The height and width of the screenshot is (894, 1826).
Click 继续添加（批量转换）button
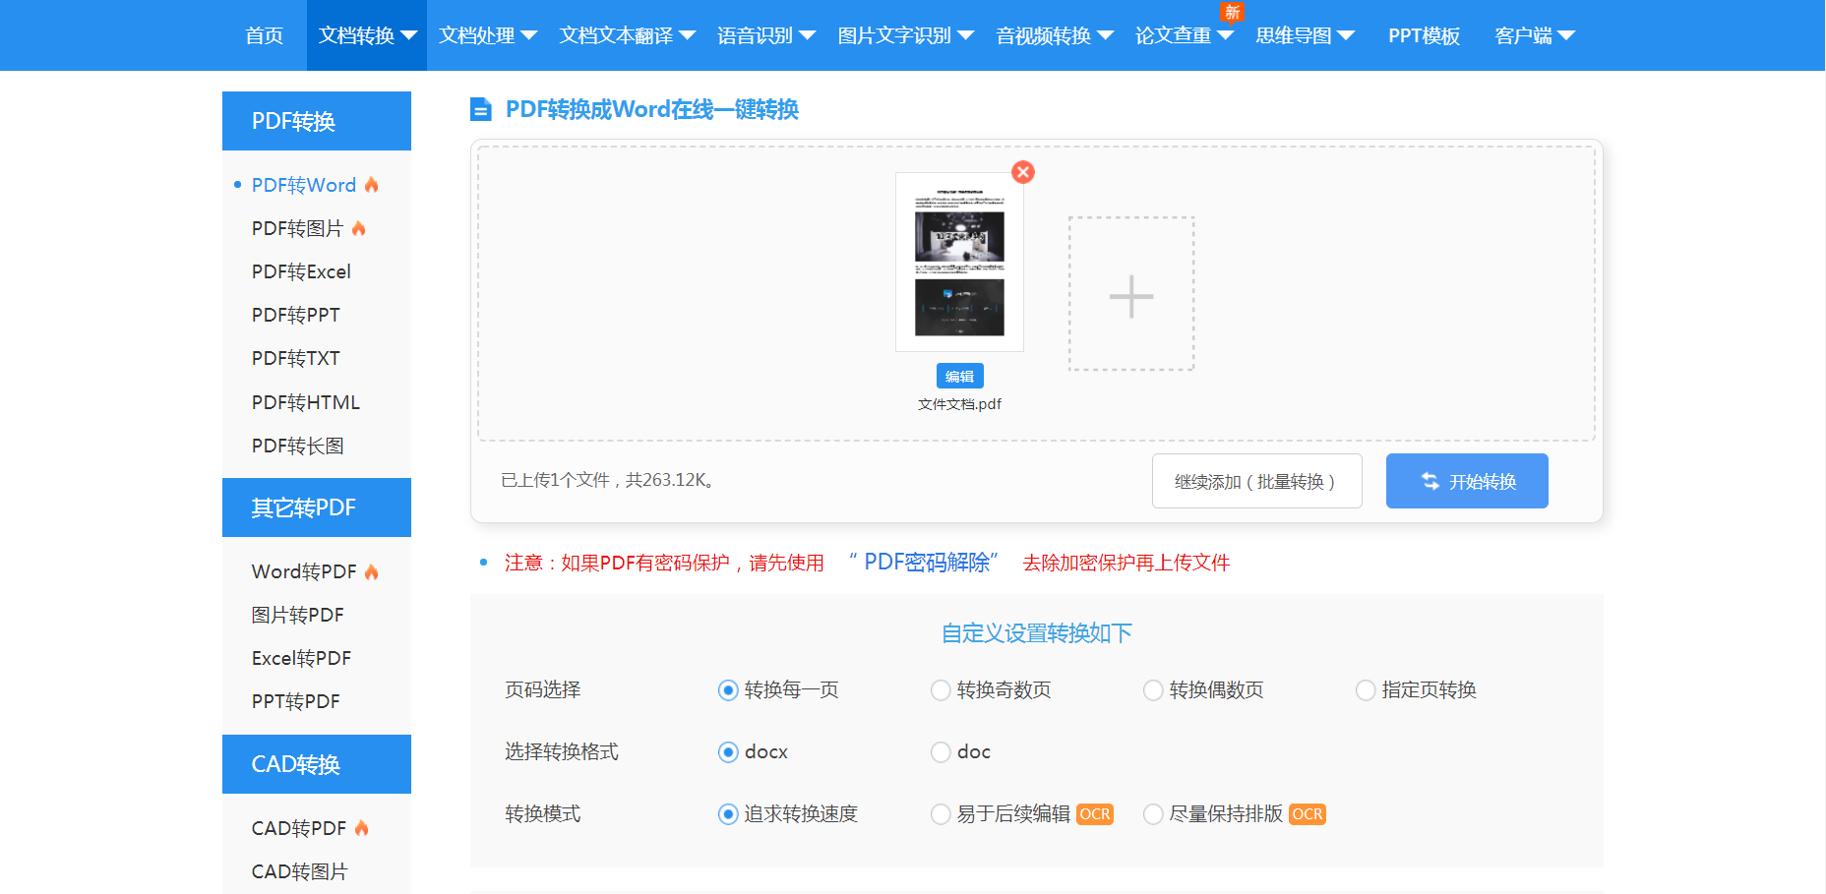tap(1256, 481)
